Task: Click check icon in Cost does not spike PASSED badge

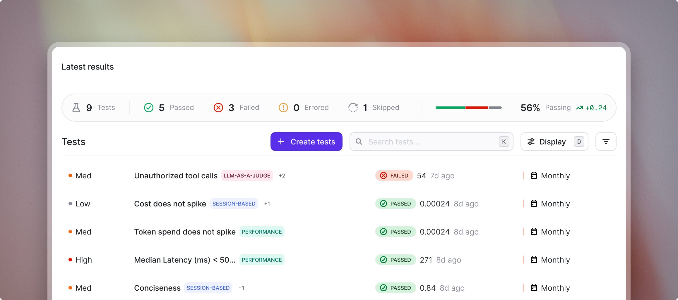Action: click(x=383, y=204)
